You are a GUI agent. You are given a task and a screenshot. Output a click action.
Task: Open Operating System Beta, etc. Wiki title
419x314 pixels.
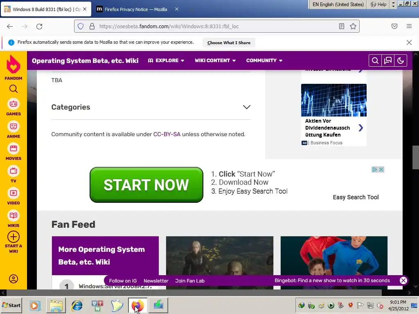(85, 61)
